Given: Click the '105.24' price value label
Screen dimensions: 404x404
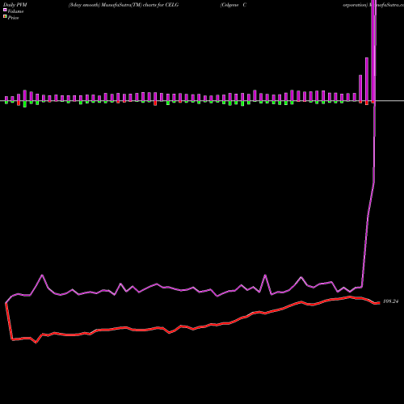Looking at the screenshot, I should pos(390,301).
